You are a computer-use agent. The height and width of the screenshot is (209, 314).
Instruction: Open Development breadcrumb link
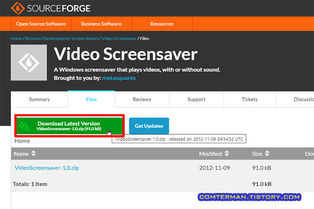(x=56, y=38)
